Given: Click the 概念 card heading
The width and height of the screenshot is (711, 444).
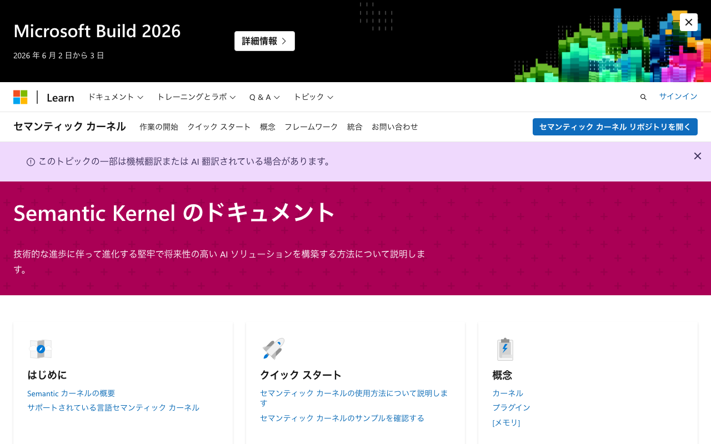Looking at the screenshot, I should click(502, 375).
